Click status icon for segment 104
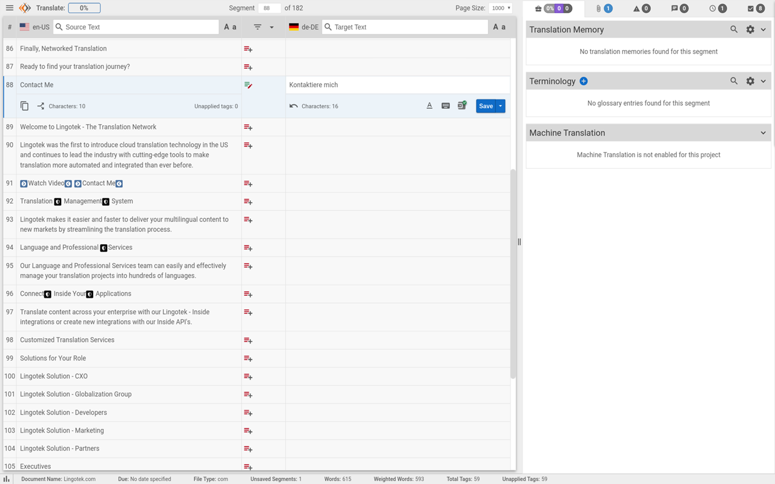 [248, 450]
